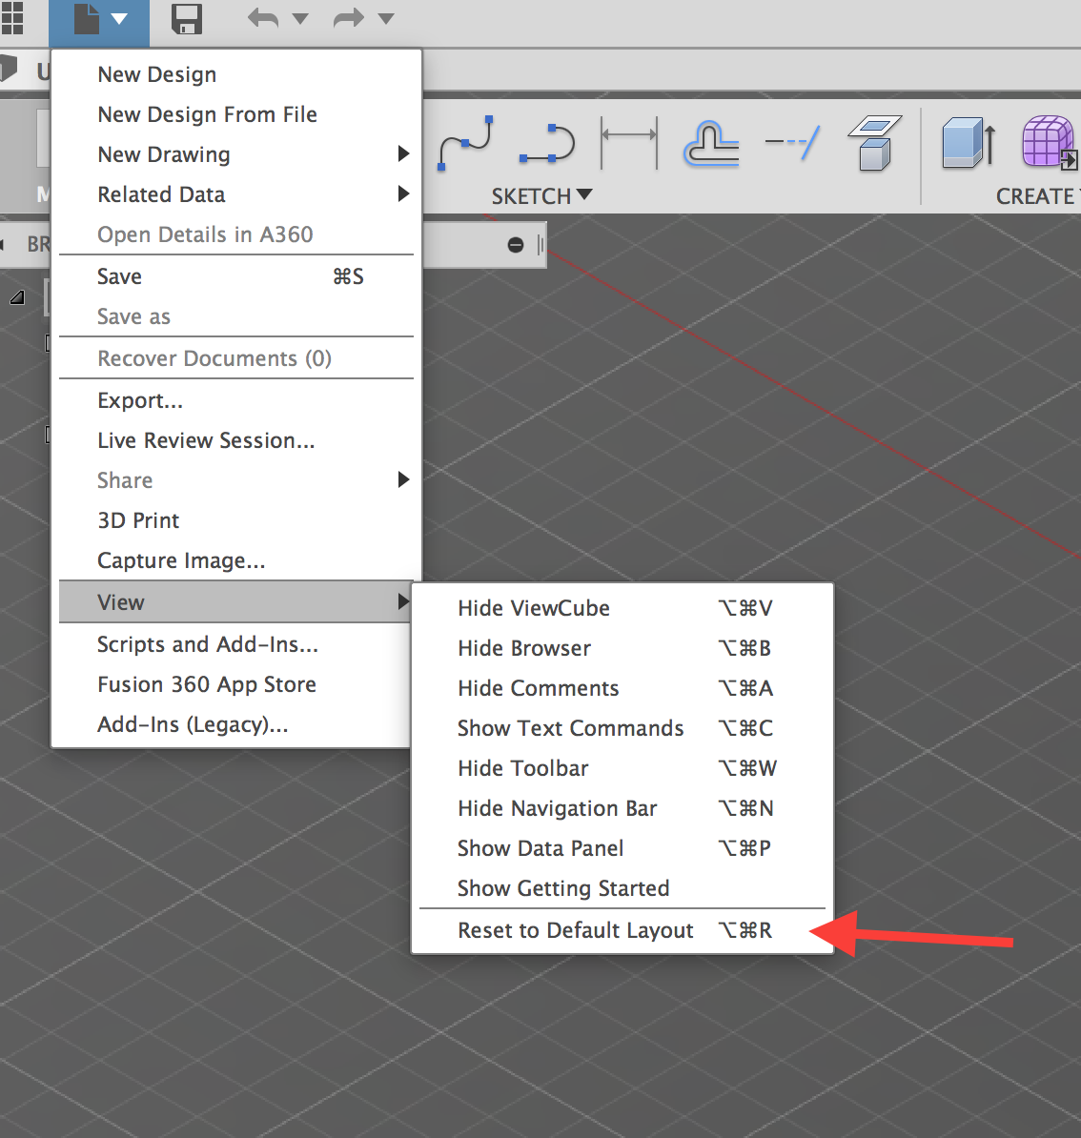Image resolution: width=1081 pixels, height=1138 pixels.
Task: Select the line-arc sketch tool
Action: (x=548, y=143)
